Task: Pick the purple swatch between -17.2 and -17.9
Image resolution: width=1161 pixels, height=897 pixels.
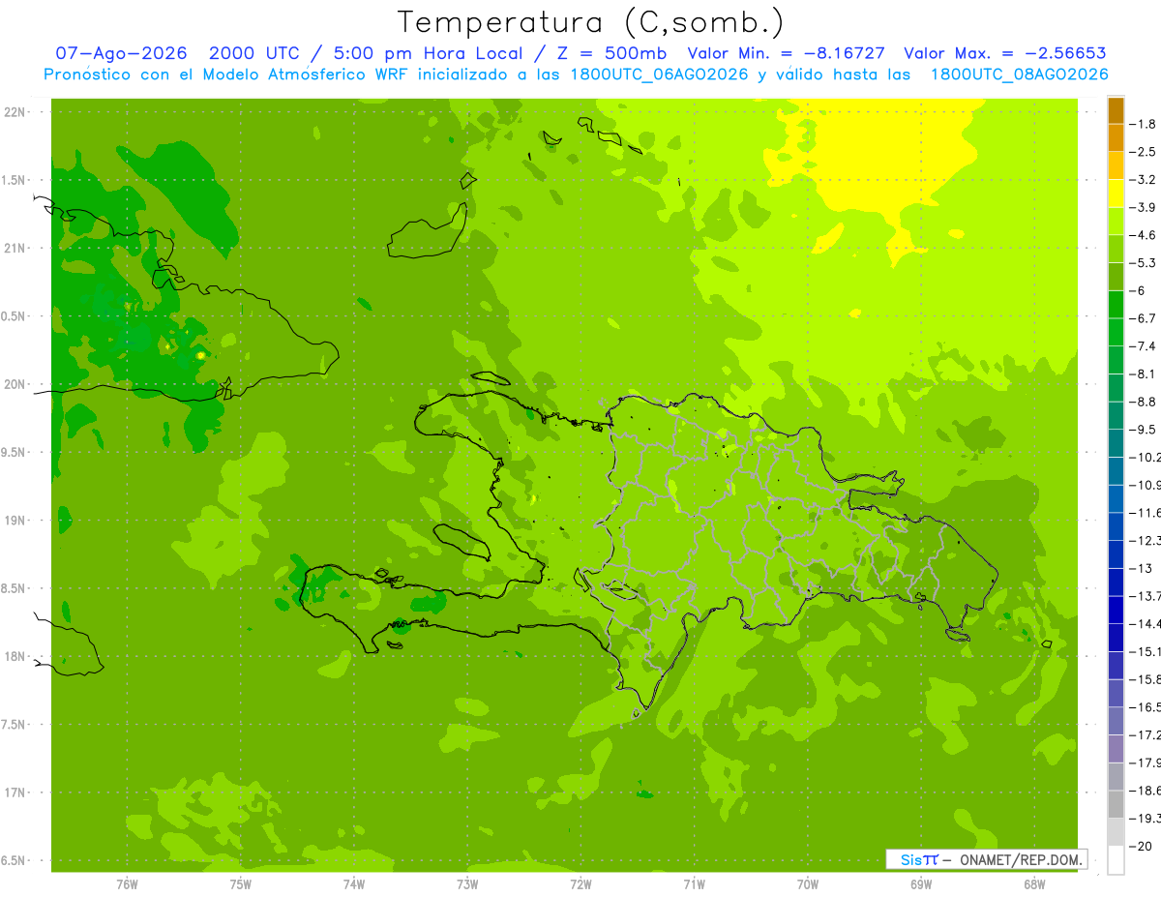Action: pyautogui.click(x=1116, y=749)
